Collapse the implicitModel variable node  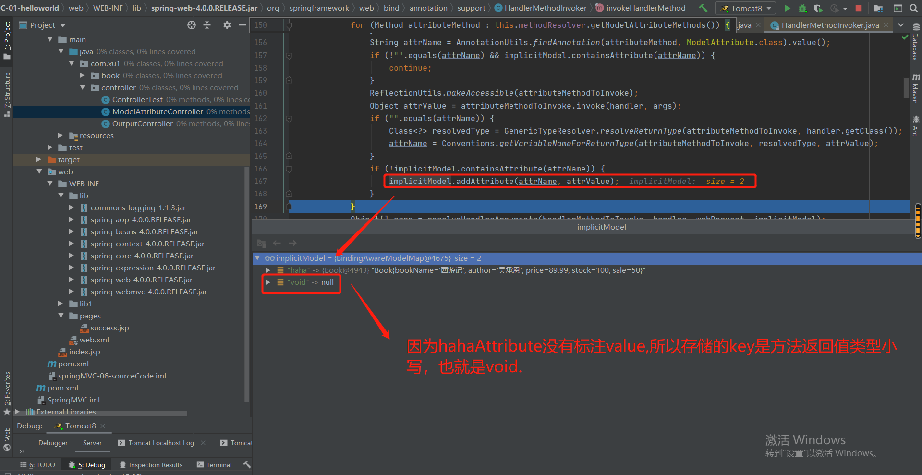[x=257, y=258]
